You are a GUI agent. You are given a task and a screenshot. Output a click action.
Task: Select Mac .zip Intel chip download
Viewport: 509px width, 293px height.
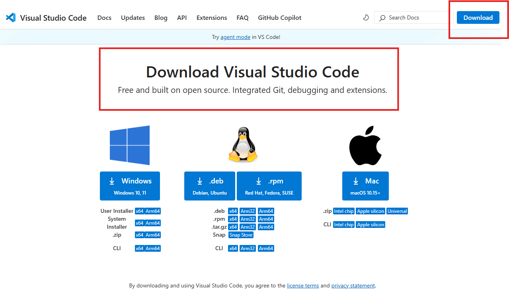click(x=344, y=211)
